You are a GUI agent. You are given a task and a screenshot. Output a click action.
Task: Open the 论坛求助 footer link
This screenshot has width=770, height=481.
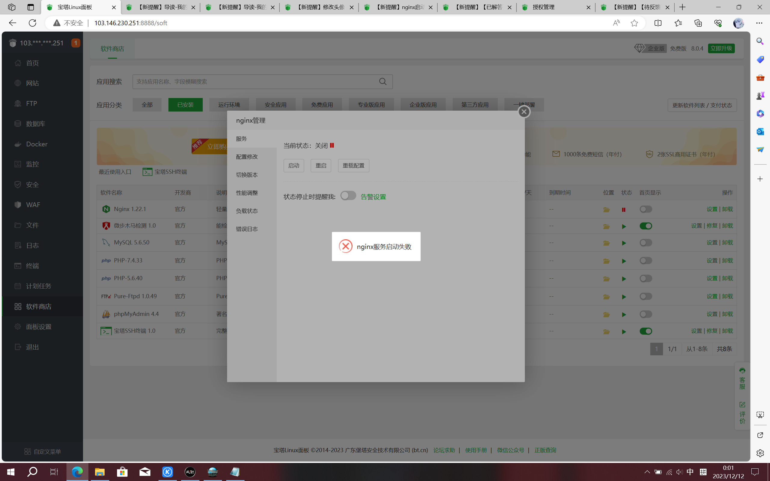click(444, 450)
